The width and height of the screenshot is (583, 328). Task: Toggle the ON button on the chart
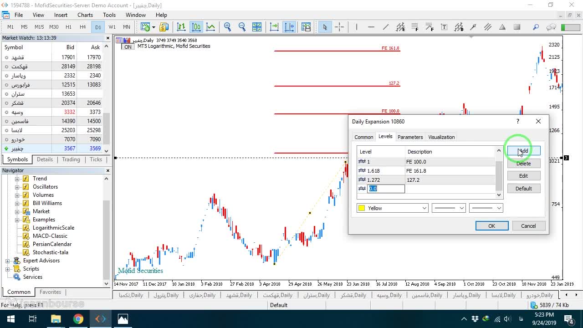tap(128, 46)
